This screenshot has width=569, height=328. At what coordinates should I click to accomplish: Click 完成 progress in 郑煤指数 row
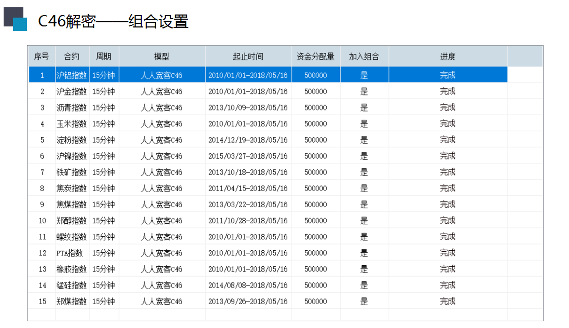point(448,301)
